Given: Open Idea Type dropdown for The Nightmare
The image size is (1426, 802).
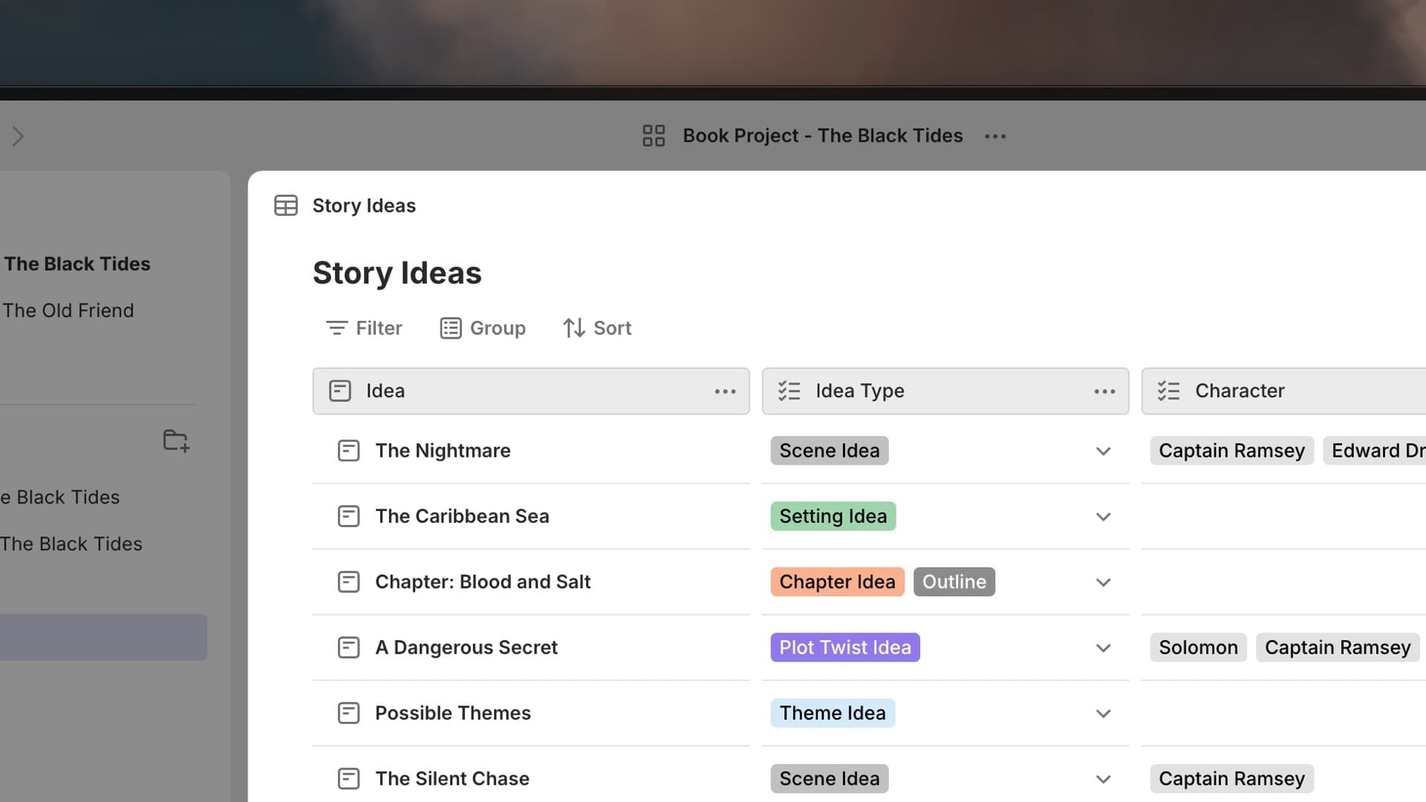Looking at the screenshot, I should click(x=1103, y=451).
